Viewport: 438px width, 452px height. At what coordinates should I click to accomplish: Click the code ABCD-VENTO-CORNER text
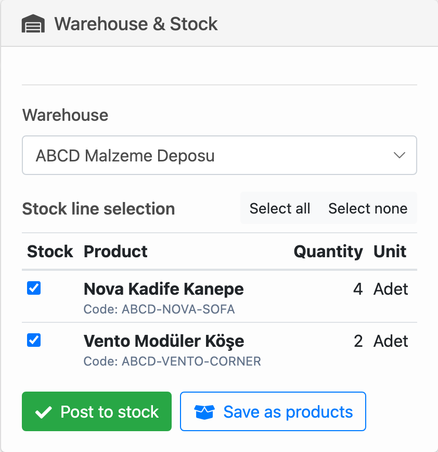[x=172, y=361]
